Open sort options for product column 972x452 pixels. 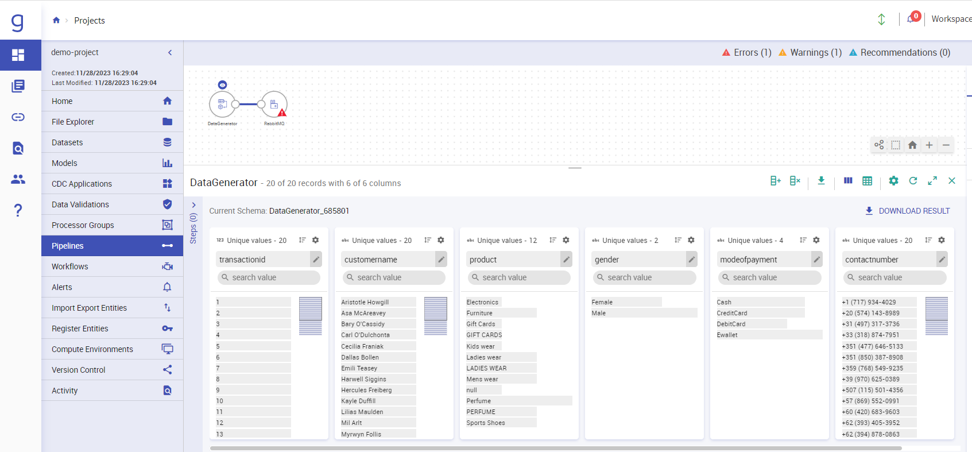[x=552, y=240]
